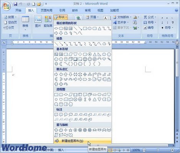Open the 封面 cover page dropdown
Viewport: 180px width, 153px height.
pyautogui.click(x=10, y=17)
